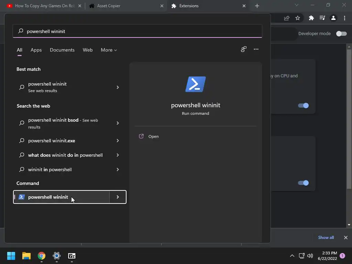The height and width of the screenshot is (264, 352).
Task: Open the Chrome profile avatar
Action: click(x=333, y=18)
